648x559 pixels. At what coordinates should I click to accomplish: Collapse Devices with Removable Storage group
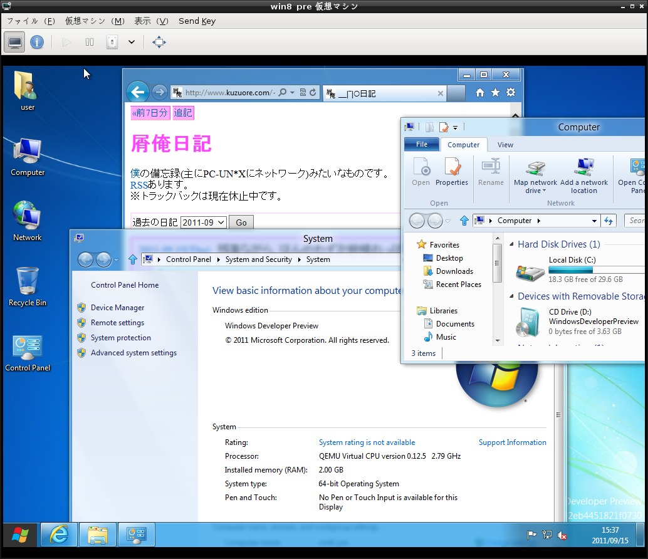[511, 296]
